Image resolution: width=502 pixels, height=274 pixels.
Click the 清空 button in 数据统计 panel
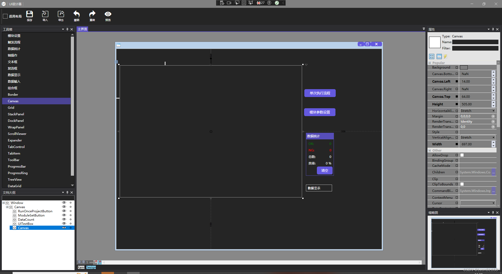coord(324,170)
